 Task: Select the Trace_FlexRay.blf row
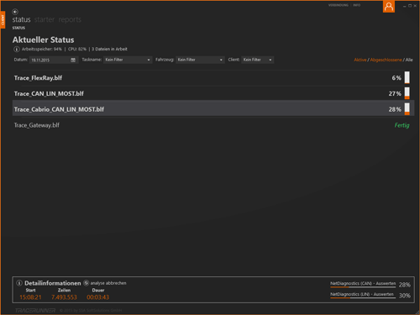click(213, 78)
